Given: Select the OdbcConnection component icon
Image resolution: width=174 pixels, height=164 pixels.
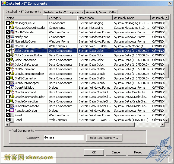Looking at the screenshot, I should 12,60.
